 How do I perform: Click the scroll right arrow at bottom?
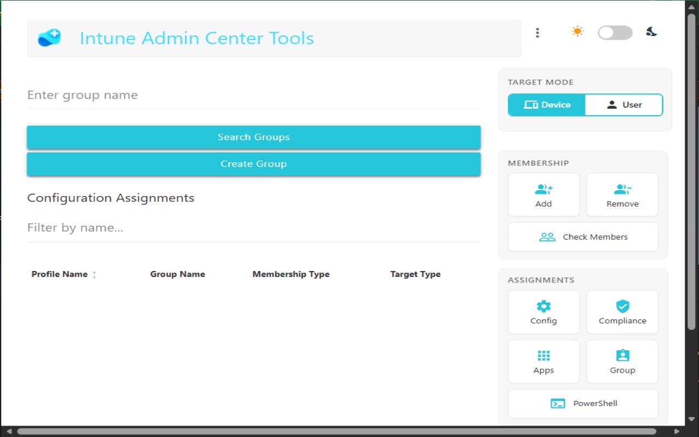coord(677,432)
